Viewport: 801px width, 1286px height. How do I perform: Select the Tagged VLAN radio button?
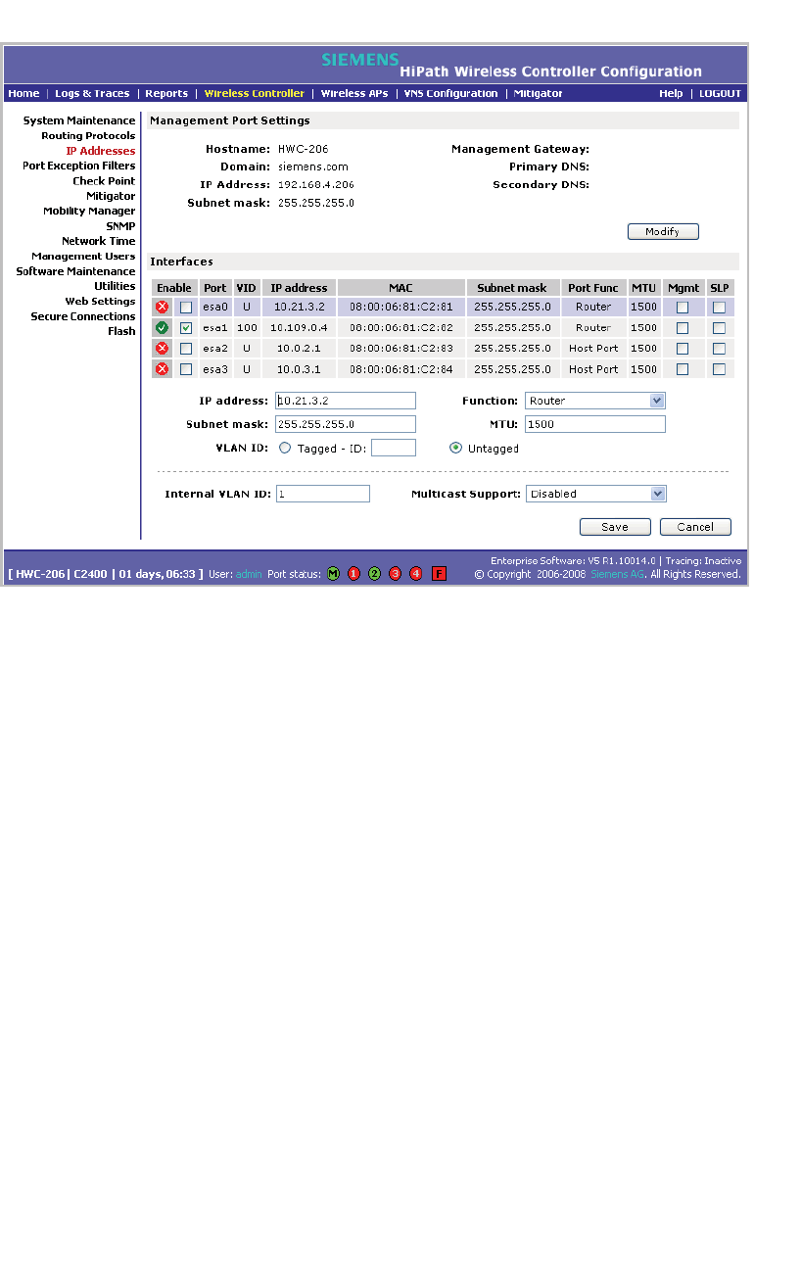coord(285,448)
